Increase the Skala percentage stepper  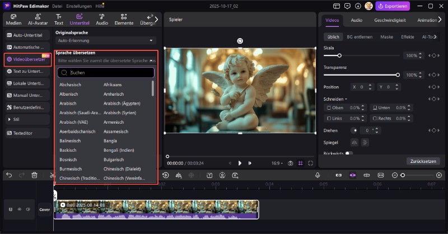421,54
